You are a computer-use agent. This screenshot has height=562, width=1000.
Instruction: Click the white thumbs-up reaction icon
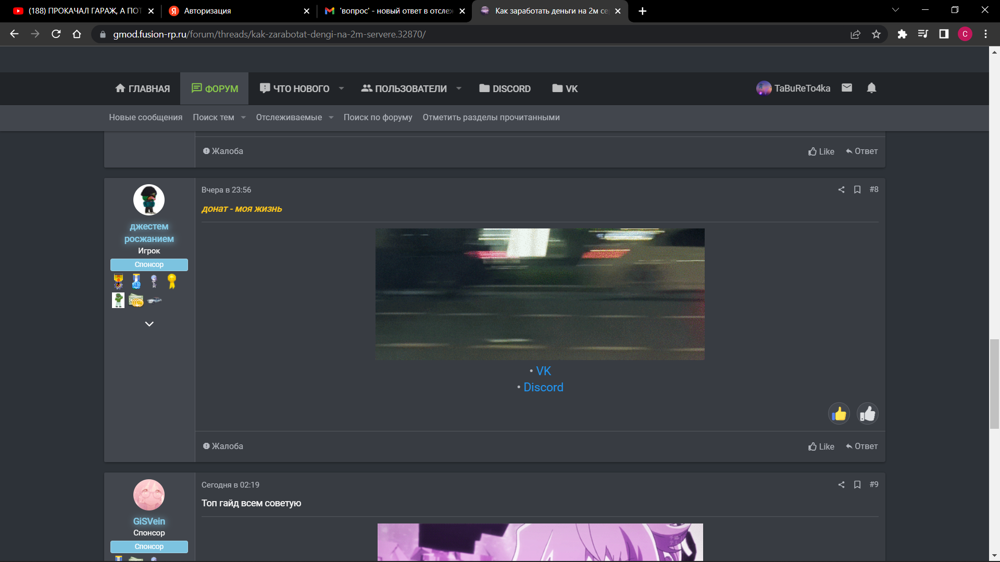click(867, 414)
